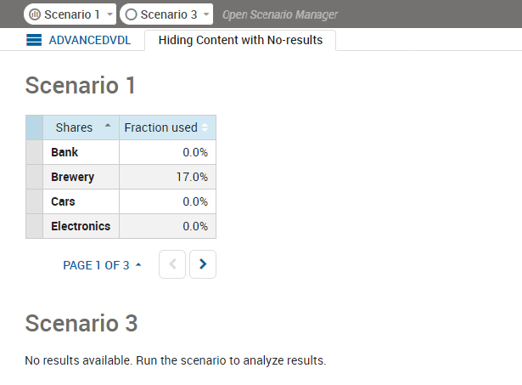Click the Fraction used column header
The width and height of the screenshot is (522, 385).
coord(160,127)
